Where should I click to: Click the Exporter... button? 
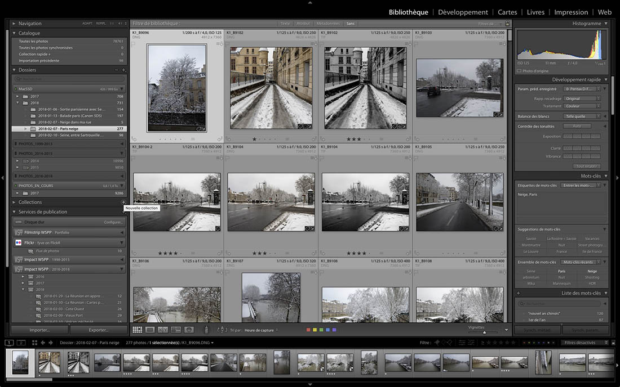pyautogui.click(x=98, y=330)
